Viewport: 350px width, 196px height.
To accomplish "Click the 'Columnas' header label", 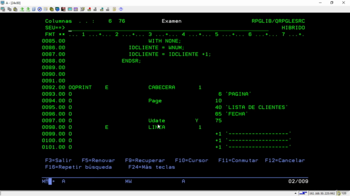I will click(59, 21).
